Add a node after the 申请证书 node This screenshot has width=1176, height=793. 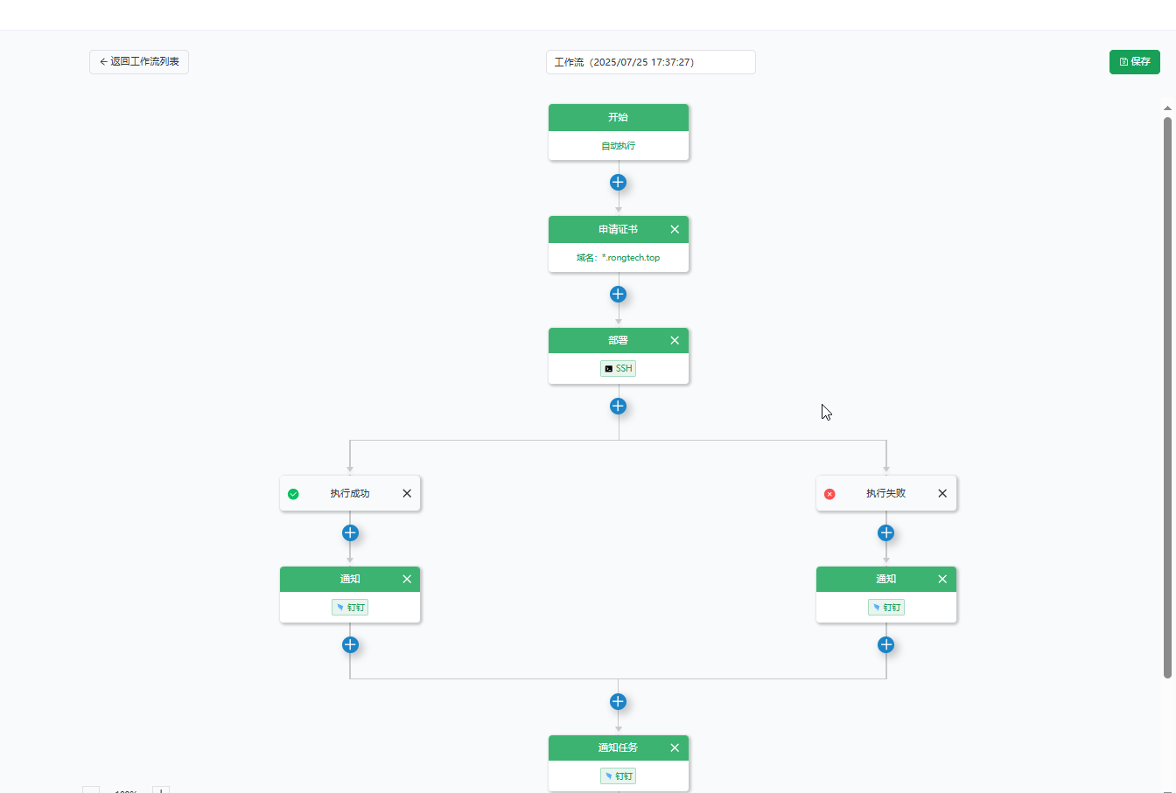[x=618, y=294]
